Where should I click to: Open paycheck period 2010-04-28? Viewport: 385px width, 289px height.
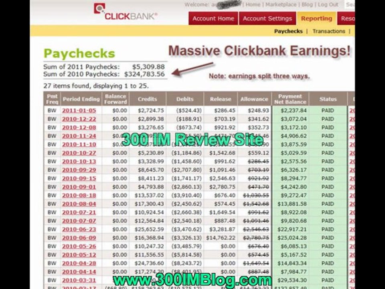pyautogui.click(x=79, y=263)
